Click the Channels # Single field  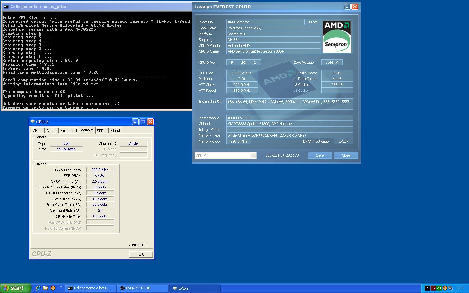click(133, 143)
